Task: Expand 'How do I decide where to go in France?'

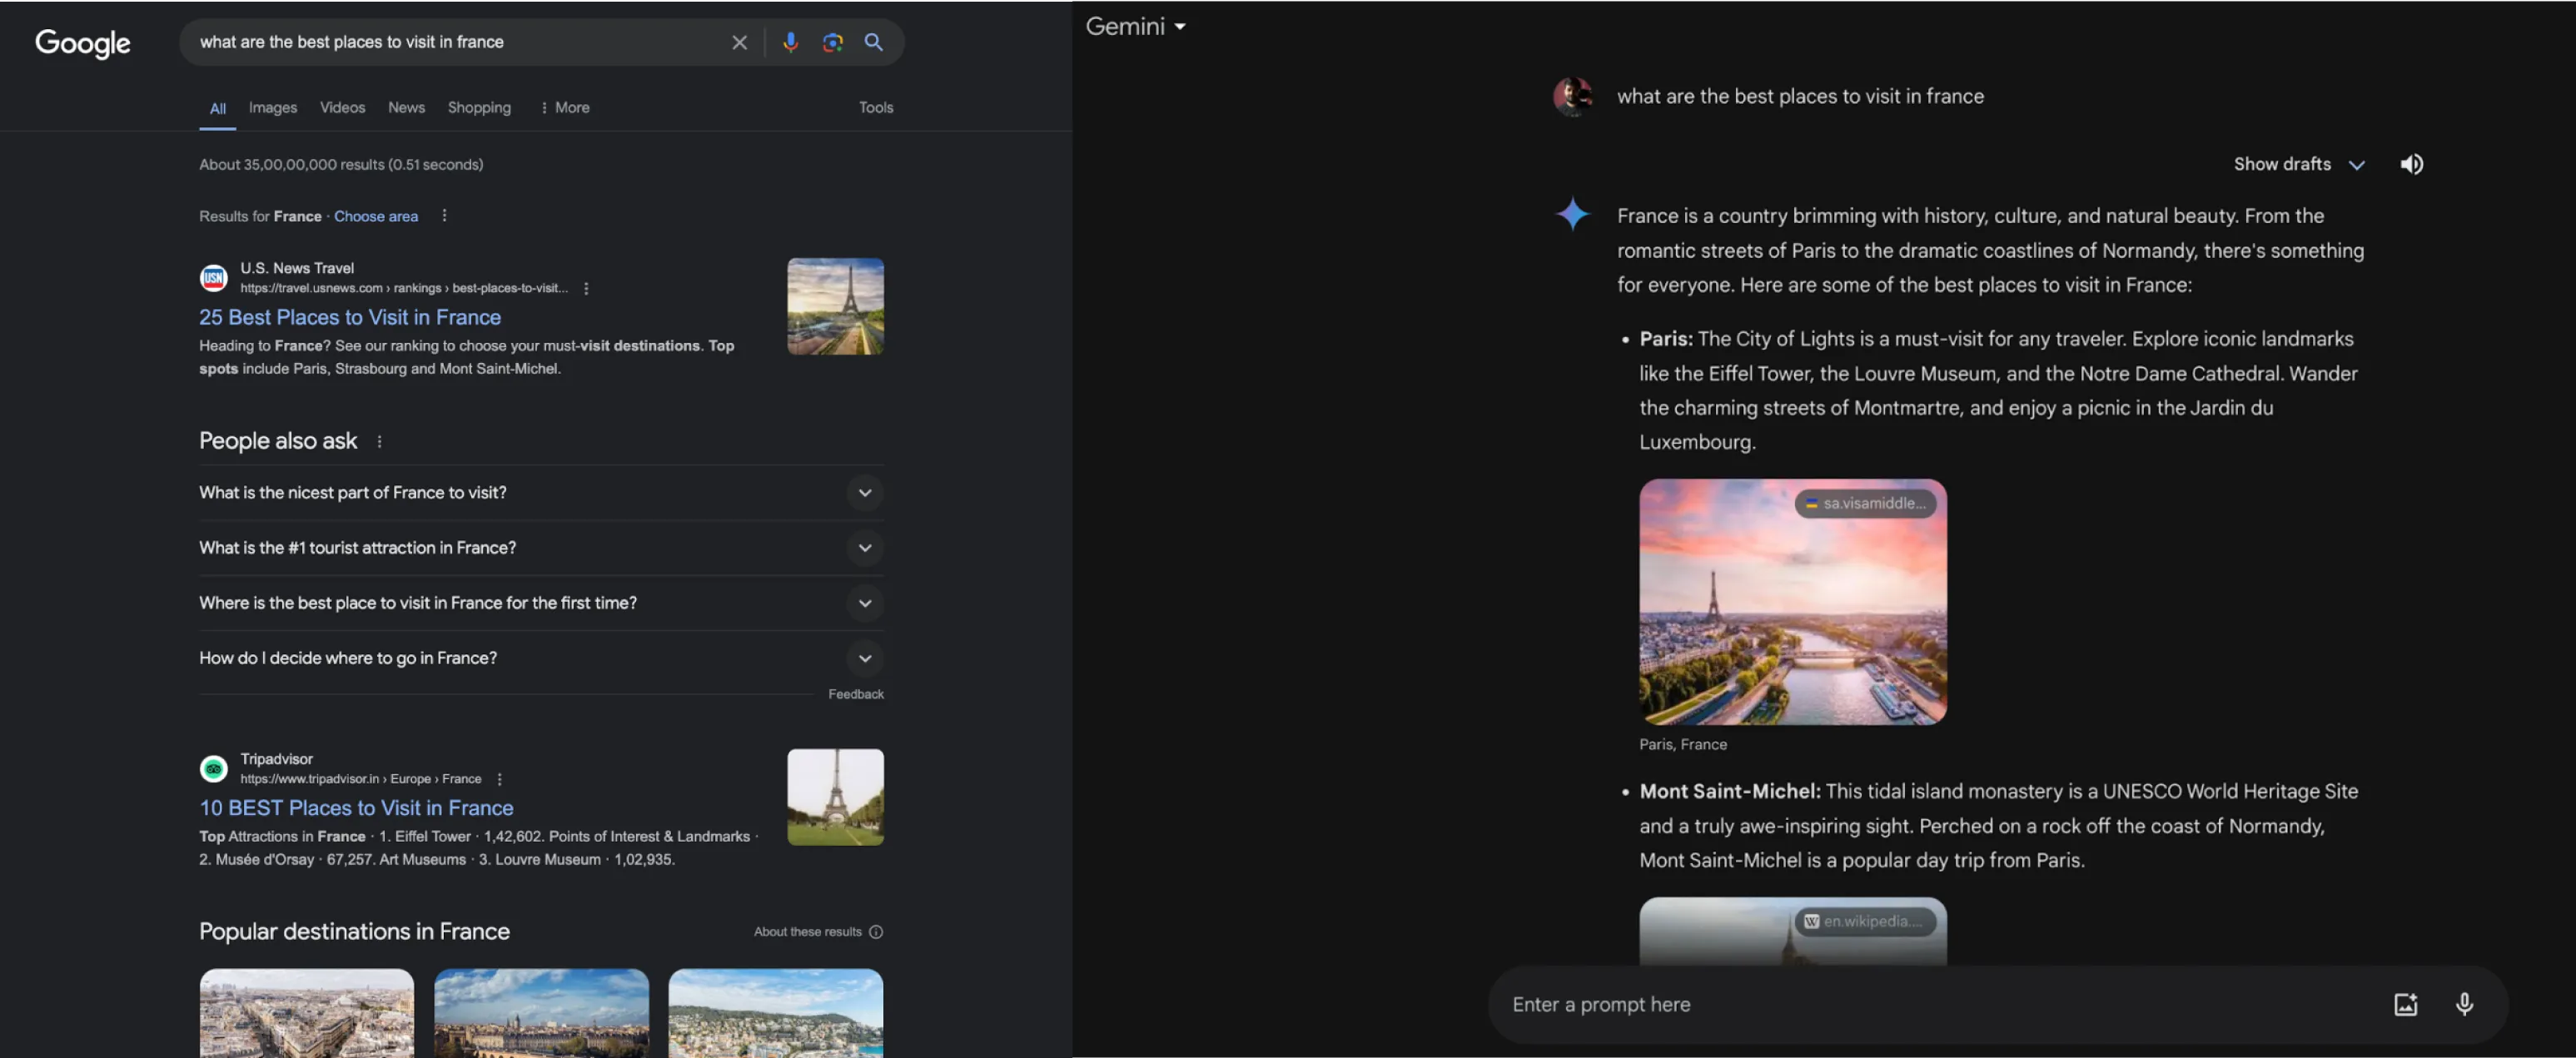Action: click(541, 658)
